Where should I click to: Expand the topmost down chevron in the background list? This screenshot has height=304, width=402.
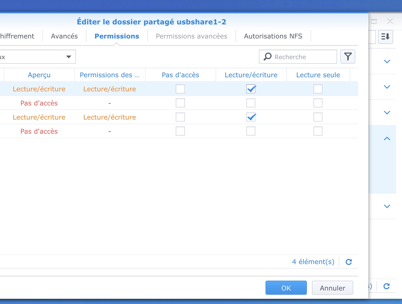point(387,62)
